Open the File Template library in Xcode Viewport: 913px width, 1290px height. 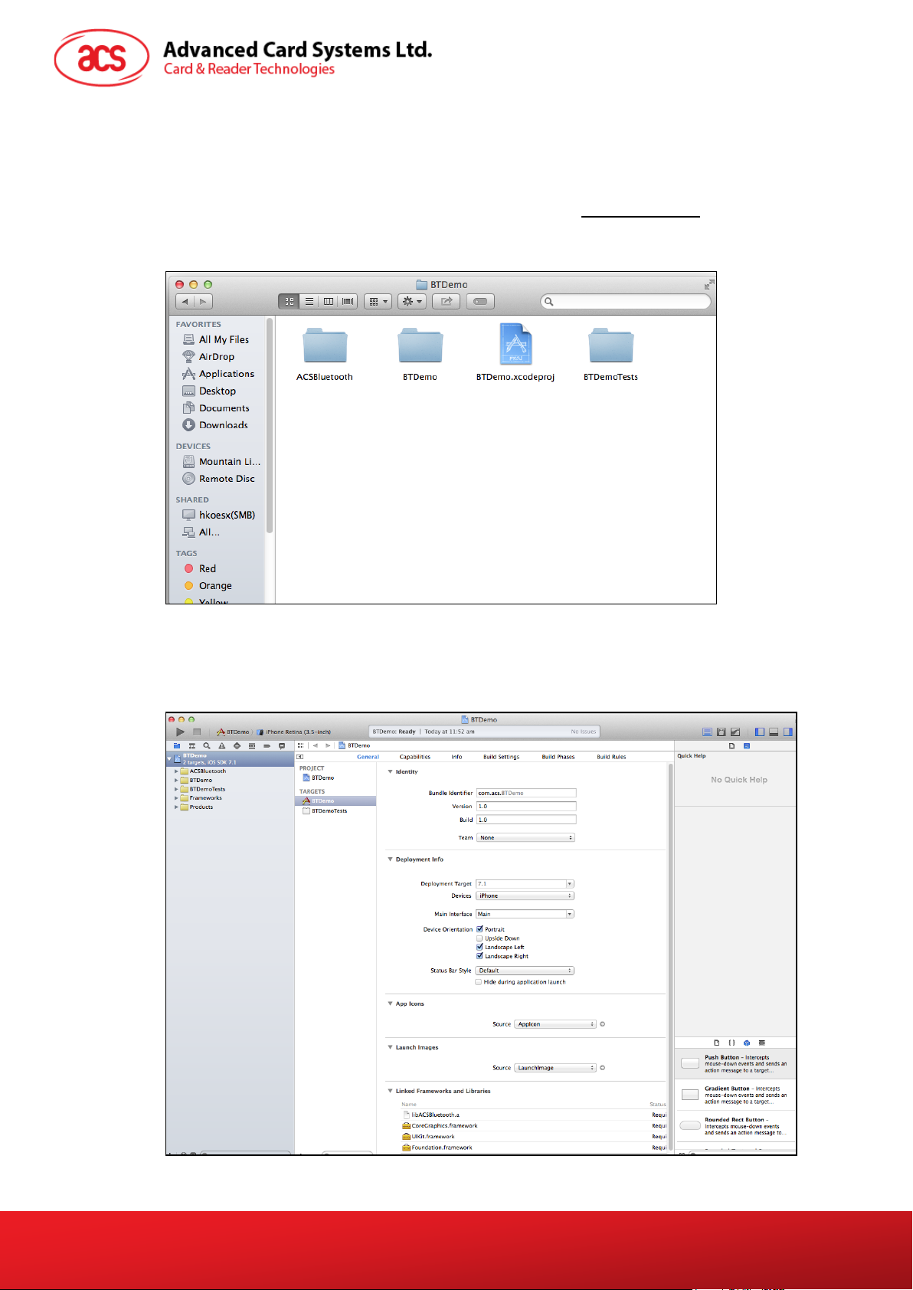pyautogui.click(x=717, y=1043)
